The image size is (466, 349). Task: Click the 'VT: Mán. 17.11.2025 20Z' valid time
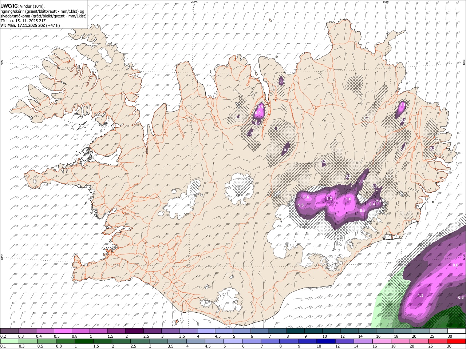pos(23,25)
